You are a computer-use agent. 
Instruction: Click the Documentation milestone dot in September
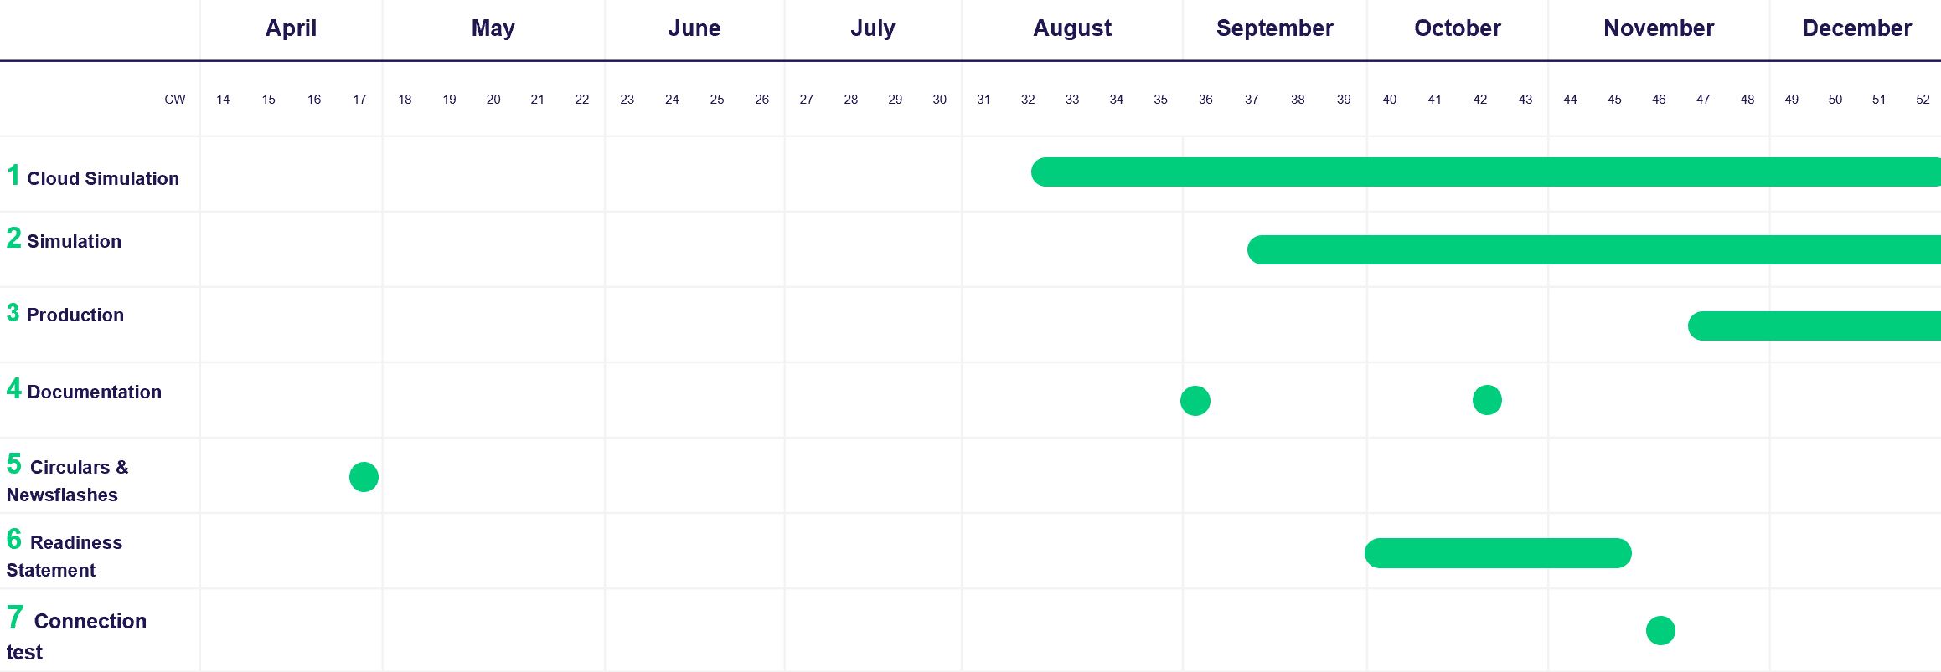pyautogui.click(x=1195, y=401)
